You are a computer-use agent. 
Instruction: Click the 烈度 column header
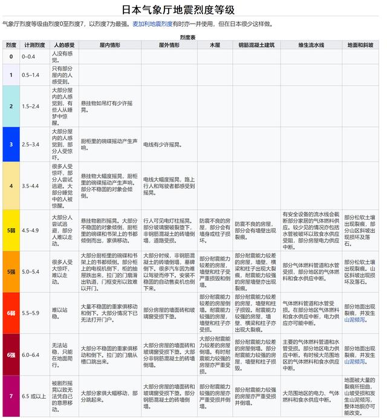point(11,45)
